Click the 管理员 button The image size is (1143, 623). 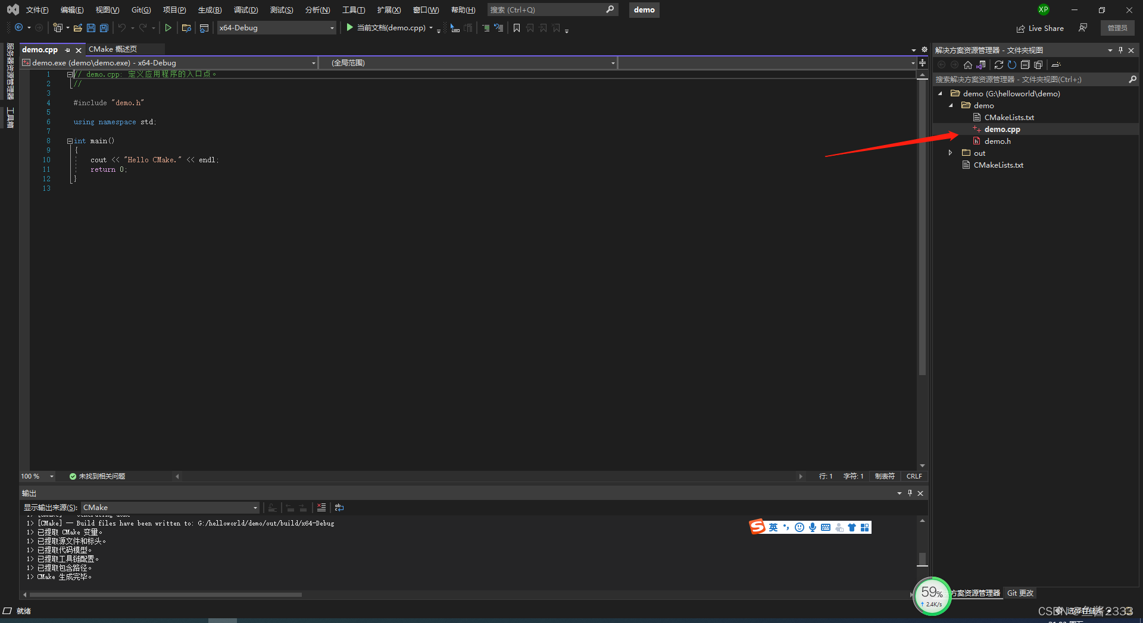point(1117,28)
